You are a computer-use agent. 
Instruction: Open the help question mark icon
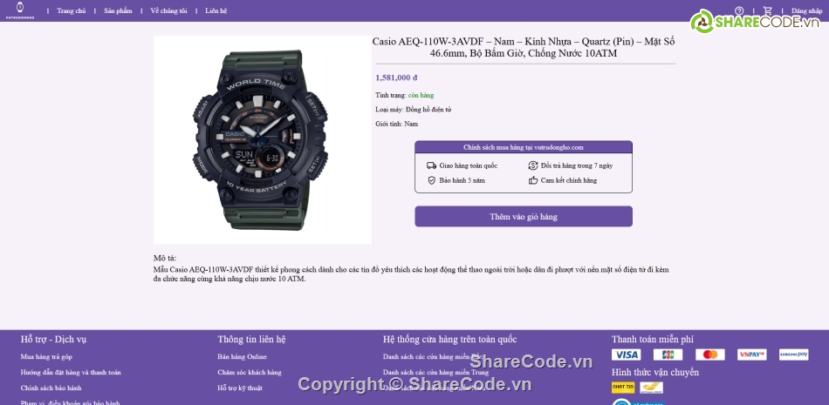point(739,10)
